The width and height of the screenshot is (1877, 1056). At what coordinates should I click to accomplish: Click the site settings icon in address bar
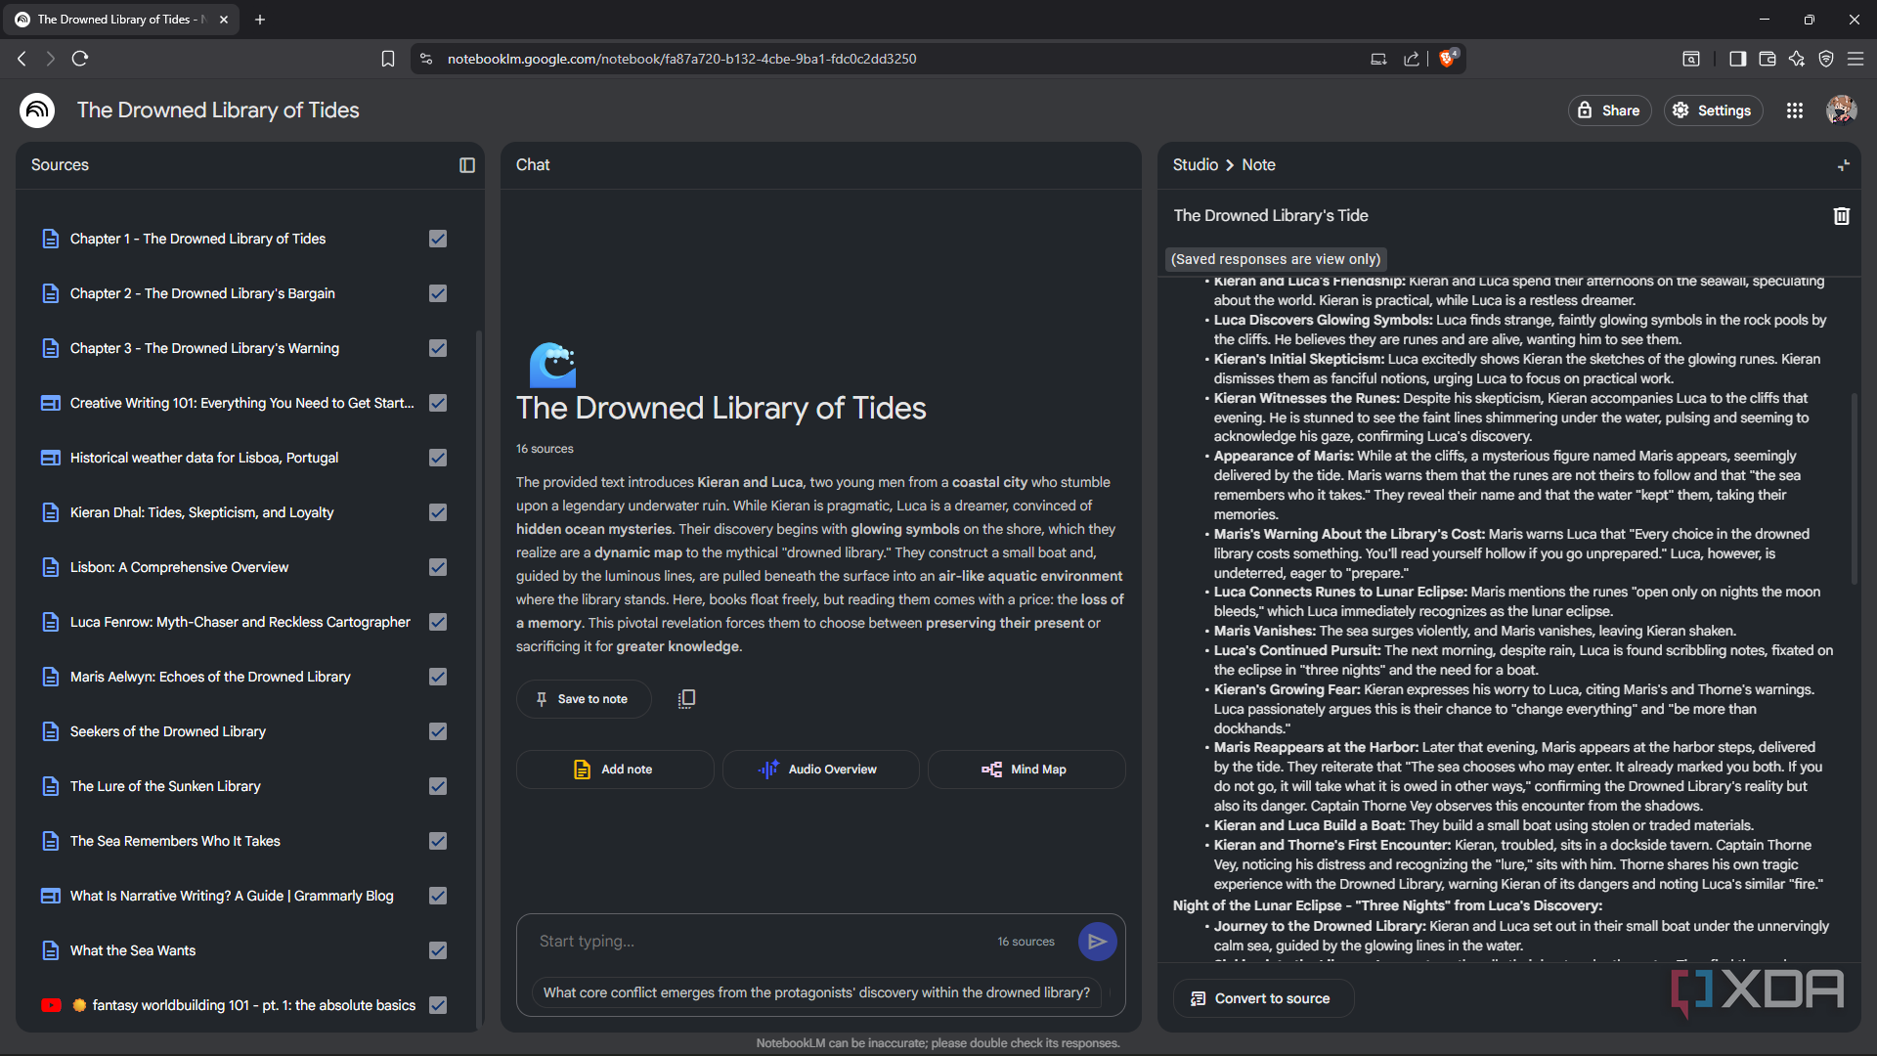coord(426,59)
